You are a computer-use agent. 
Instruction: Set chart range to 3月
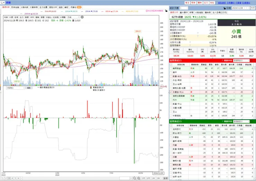coord(143,178)
